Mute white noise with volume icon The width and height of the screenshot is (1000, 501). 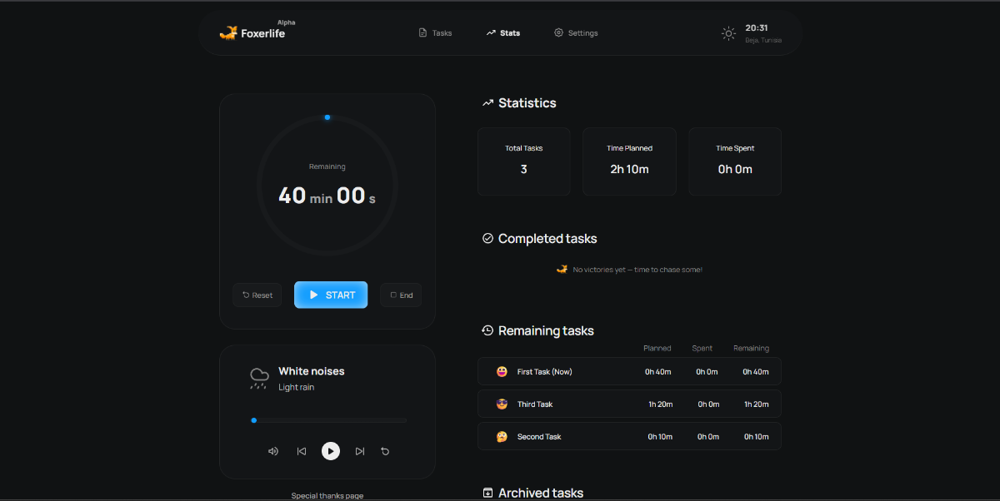pyautogui.click(x=272, y=451)
